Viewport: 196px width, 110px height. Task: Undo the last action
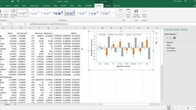18,1
